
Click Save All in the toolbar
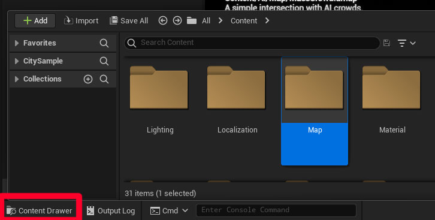(129, 21)
